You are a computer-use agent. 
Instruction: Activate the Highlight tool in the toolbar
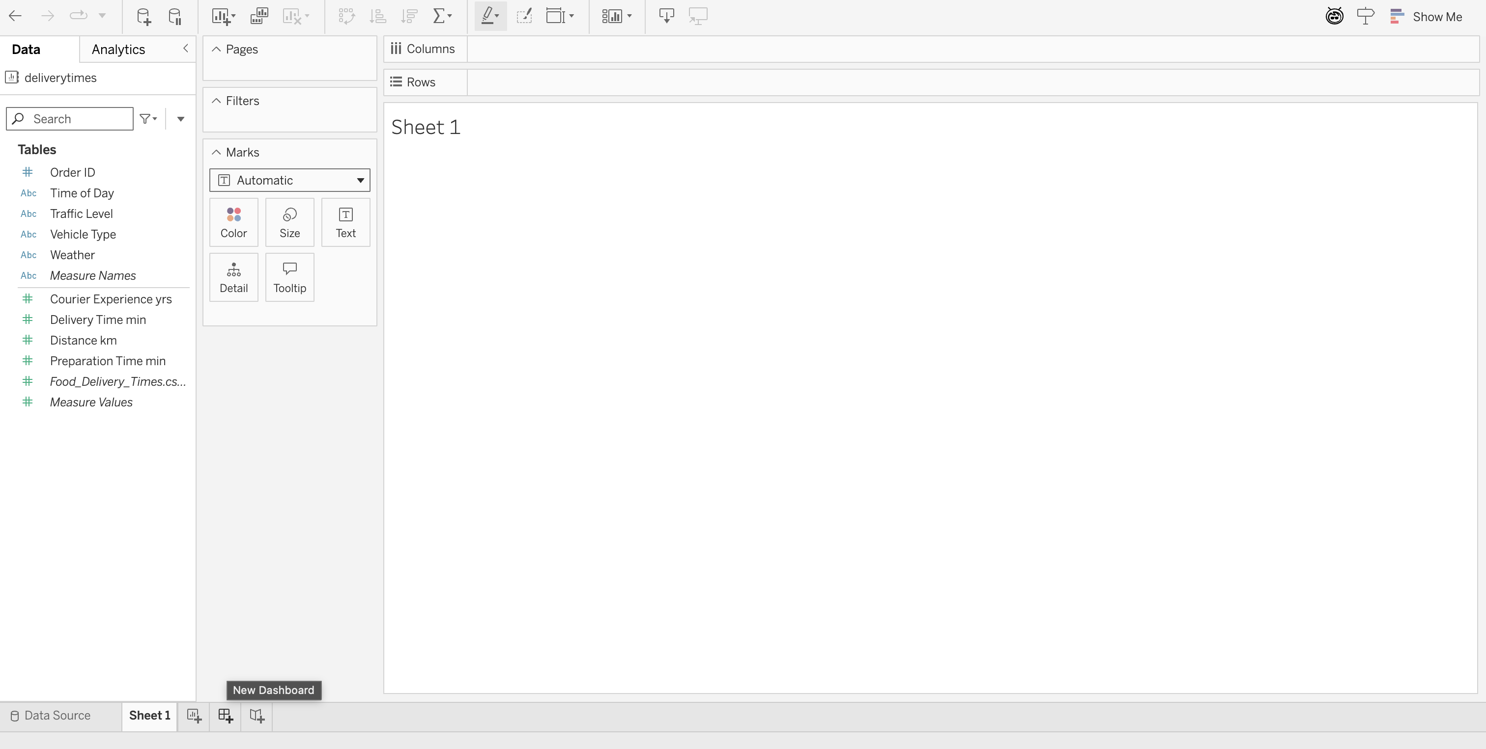point(487,16)
